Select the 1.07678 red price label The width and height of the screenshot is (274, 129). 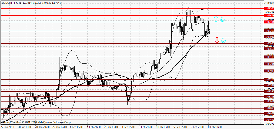tap(269, 16)
